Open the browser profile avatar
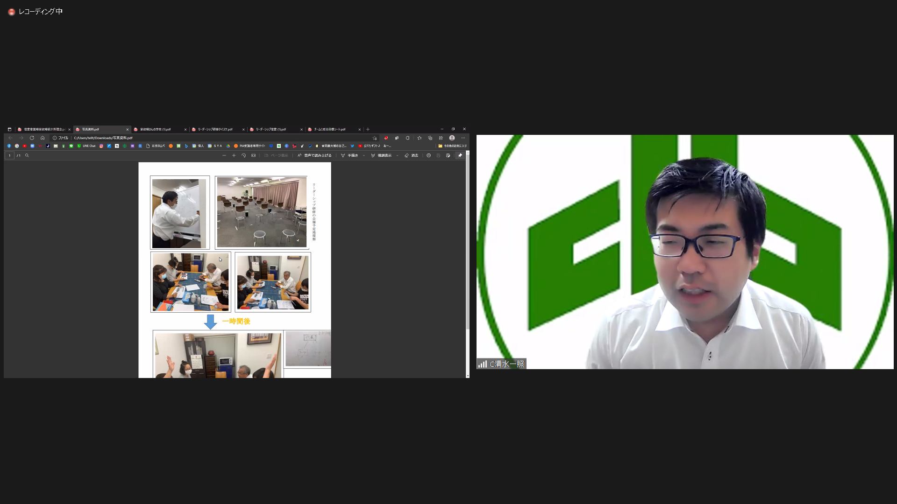The image size is (897, 504). coord(452,138)
